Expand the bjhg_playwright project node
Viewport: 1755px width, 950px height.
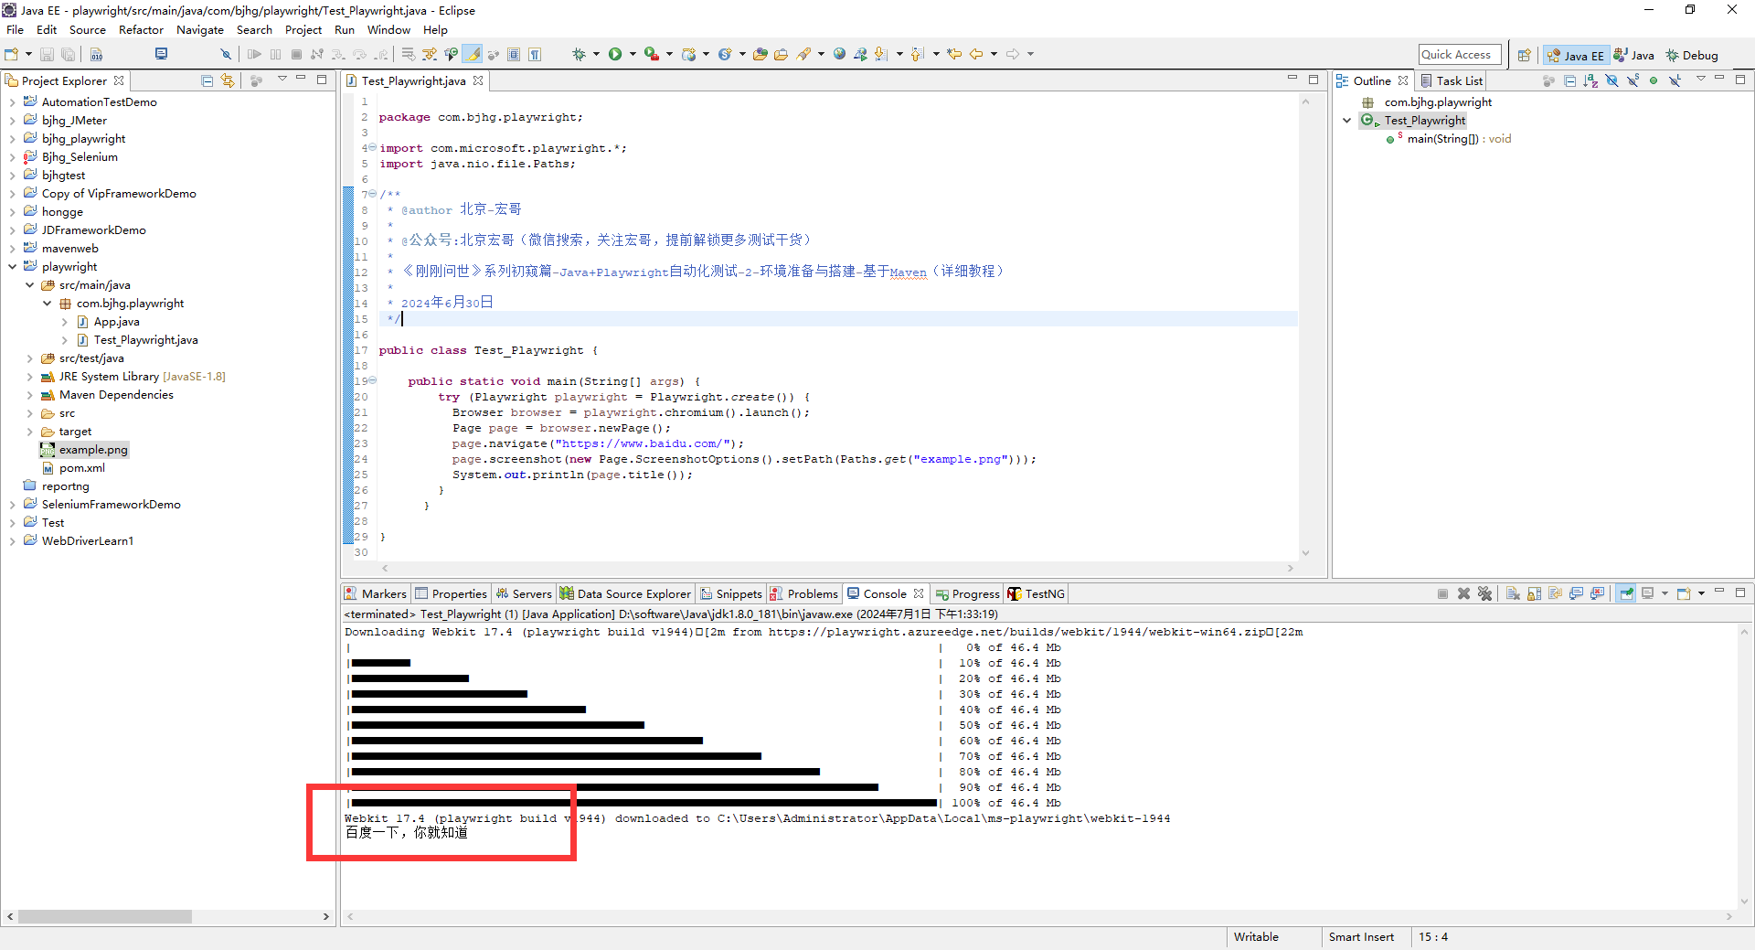tap(12, 139)
